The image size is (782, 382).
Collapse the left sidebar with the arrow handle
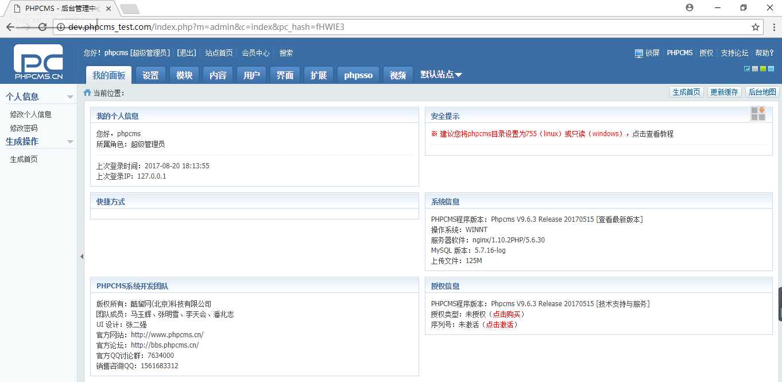tap(81, 256)
